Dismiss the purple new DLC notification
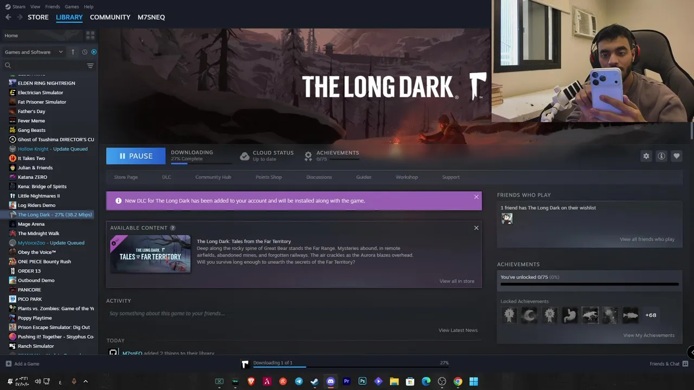 point(477,197)
